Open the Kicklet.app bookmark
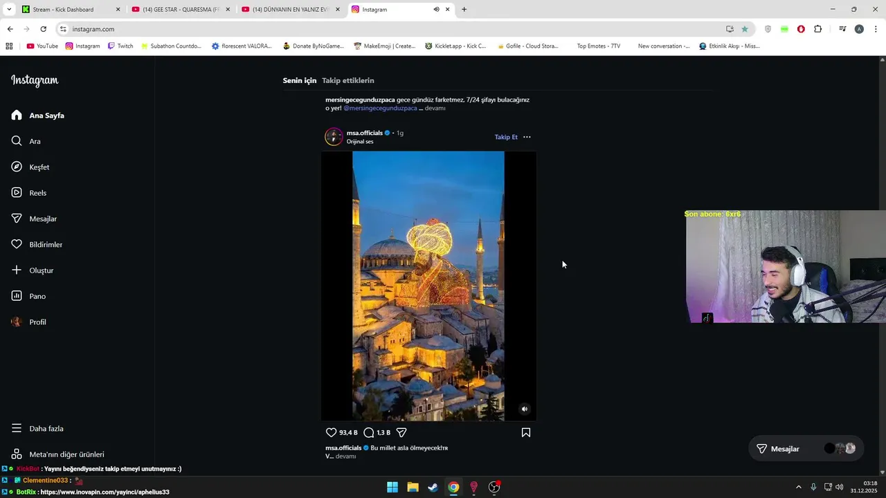This screenshot has width=886, height=498. coord(455,46)
